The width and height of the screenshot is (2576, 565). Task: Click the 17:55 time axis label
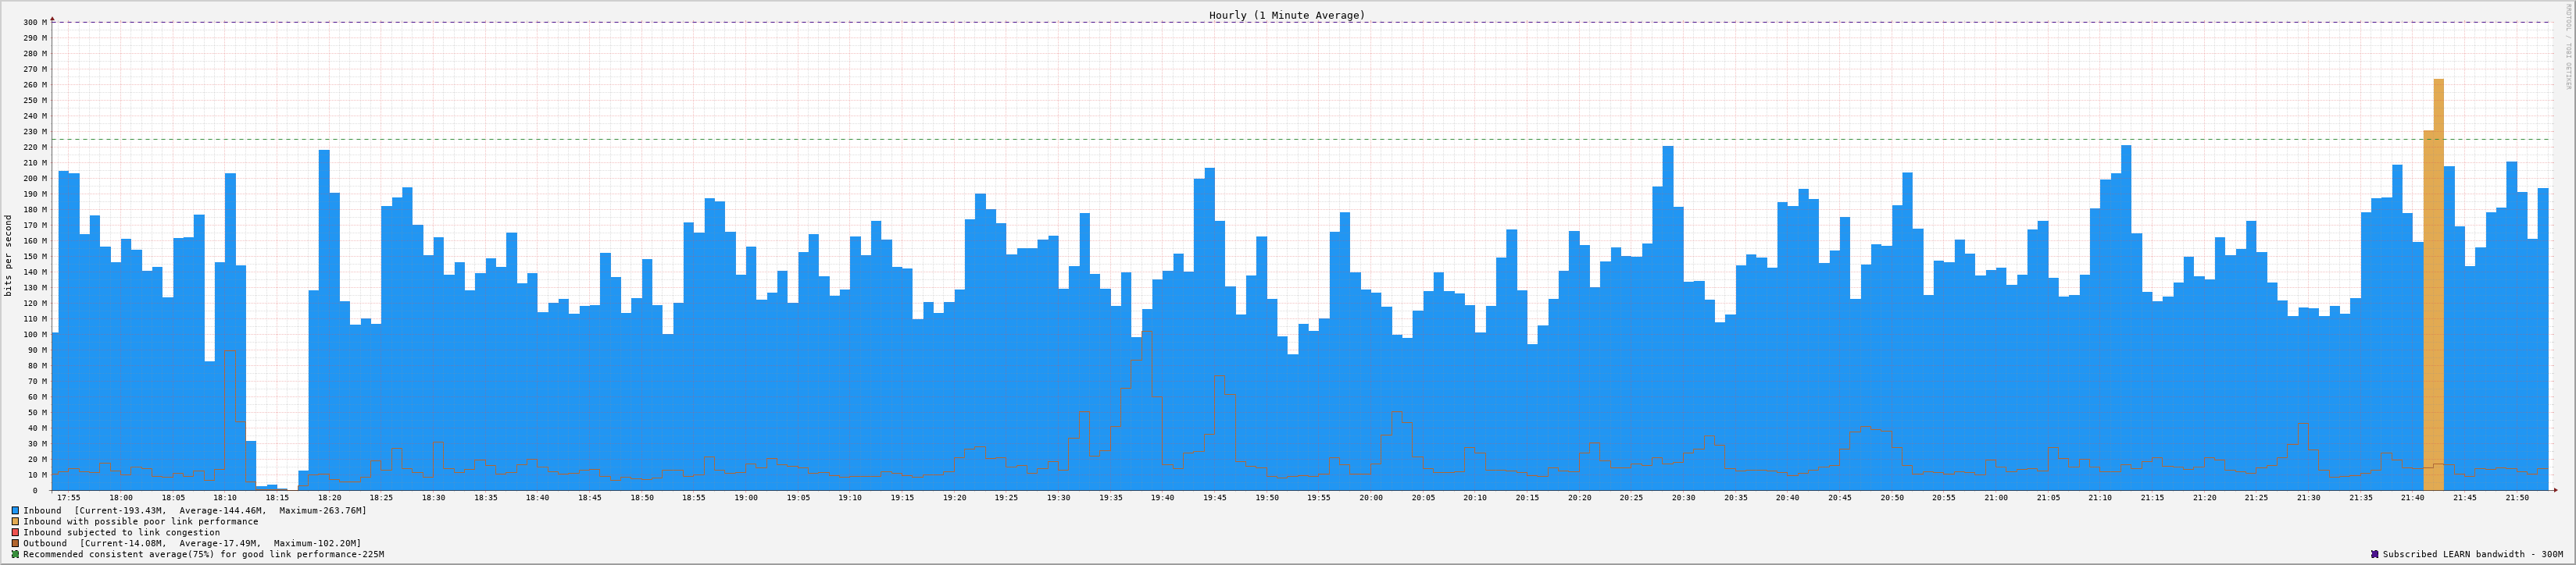69,497
